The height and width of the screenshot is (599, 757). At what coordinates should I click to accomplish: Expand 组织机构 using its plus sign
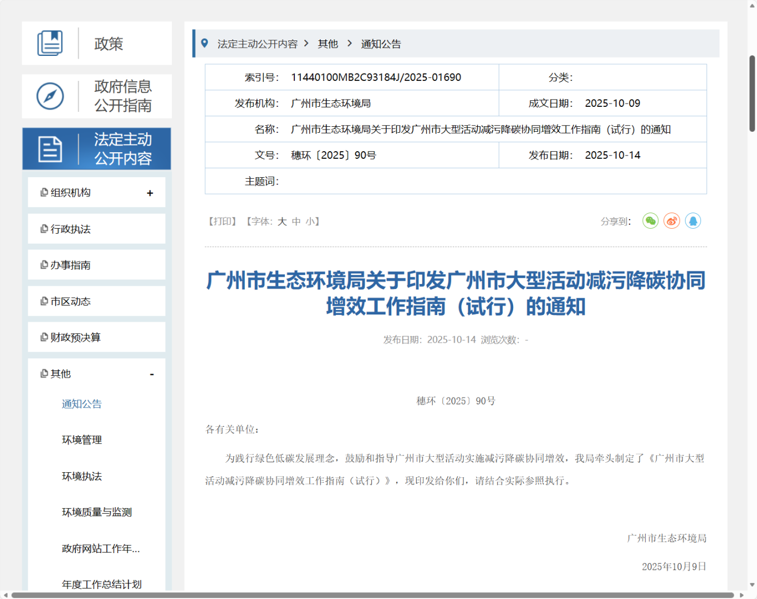[x=150, y=192]
